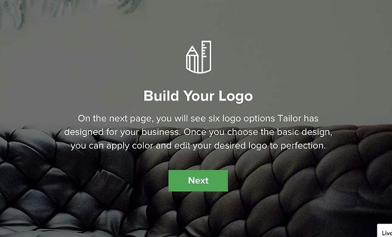The height and width of the screenshot is (237, 392).
Task: Click the tick marks on the ruler
Action: pos(204,51)
